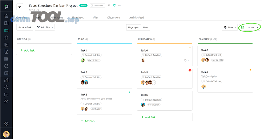This screenshot has width=262, height=139.
Task: Open the calendar scheduling icon in sidebar
Action: click(x=6, y=95)
